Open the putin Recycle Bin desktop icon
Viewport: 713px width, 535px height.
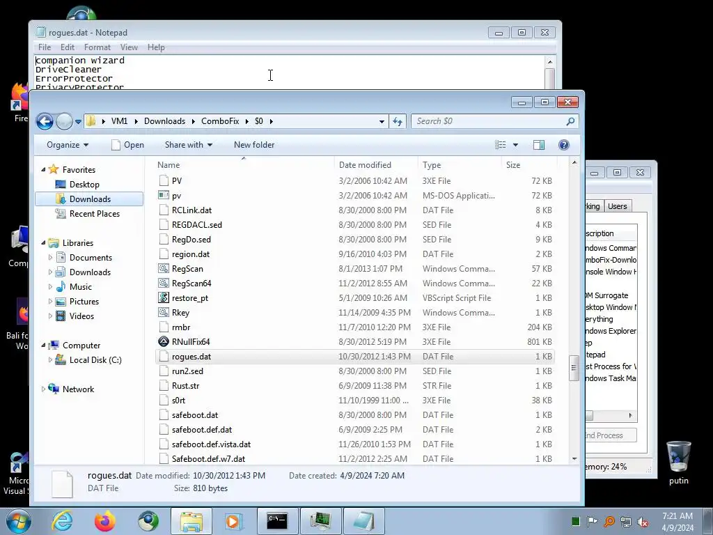678,463
